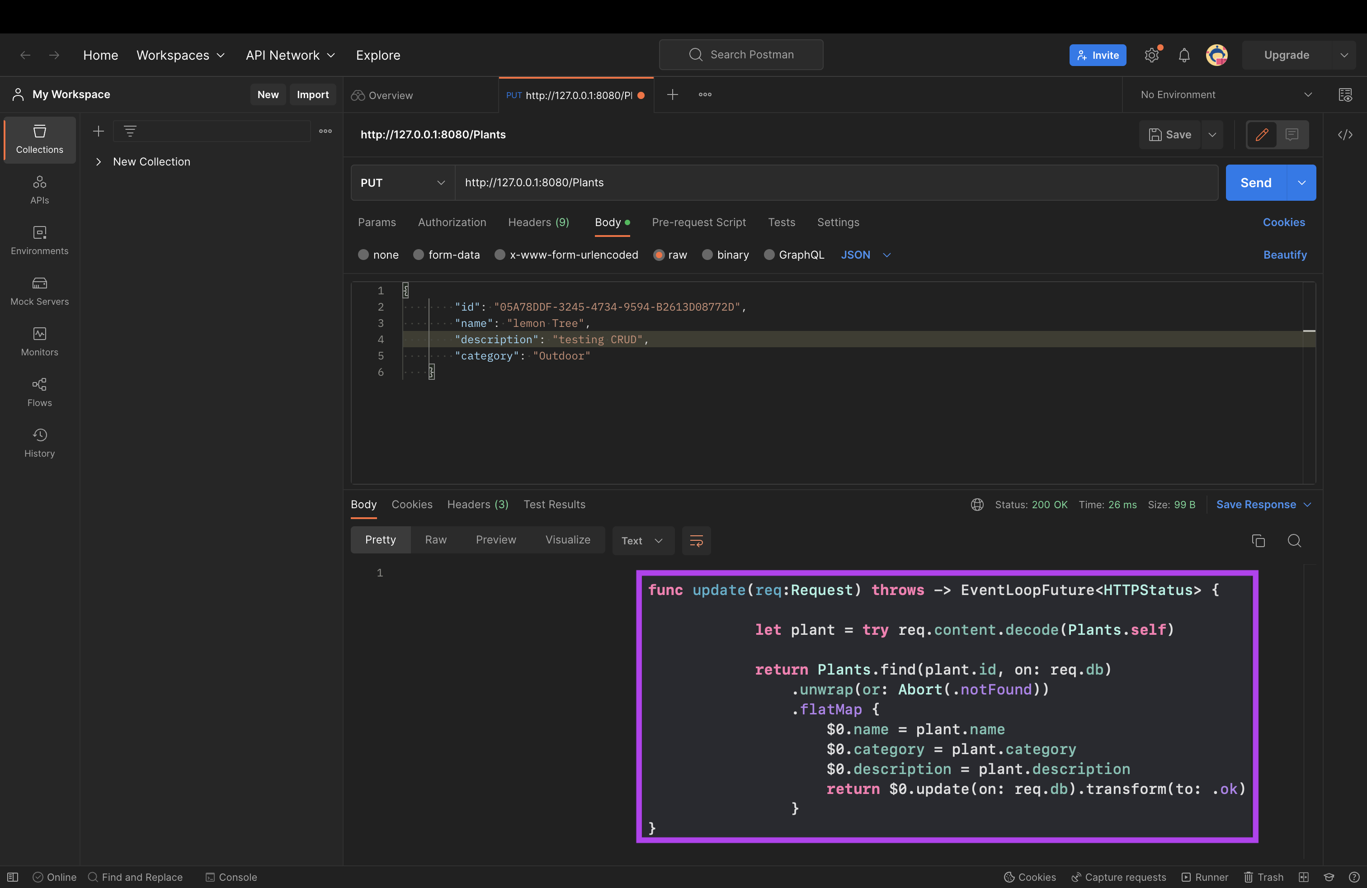Click the Send button
The image size is (1367, 888).
pos(1256,183)
